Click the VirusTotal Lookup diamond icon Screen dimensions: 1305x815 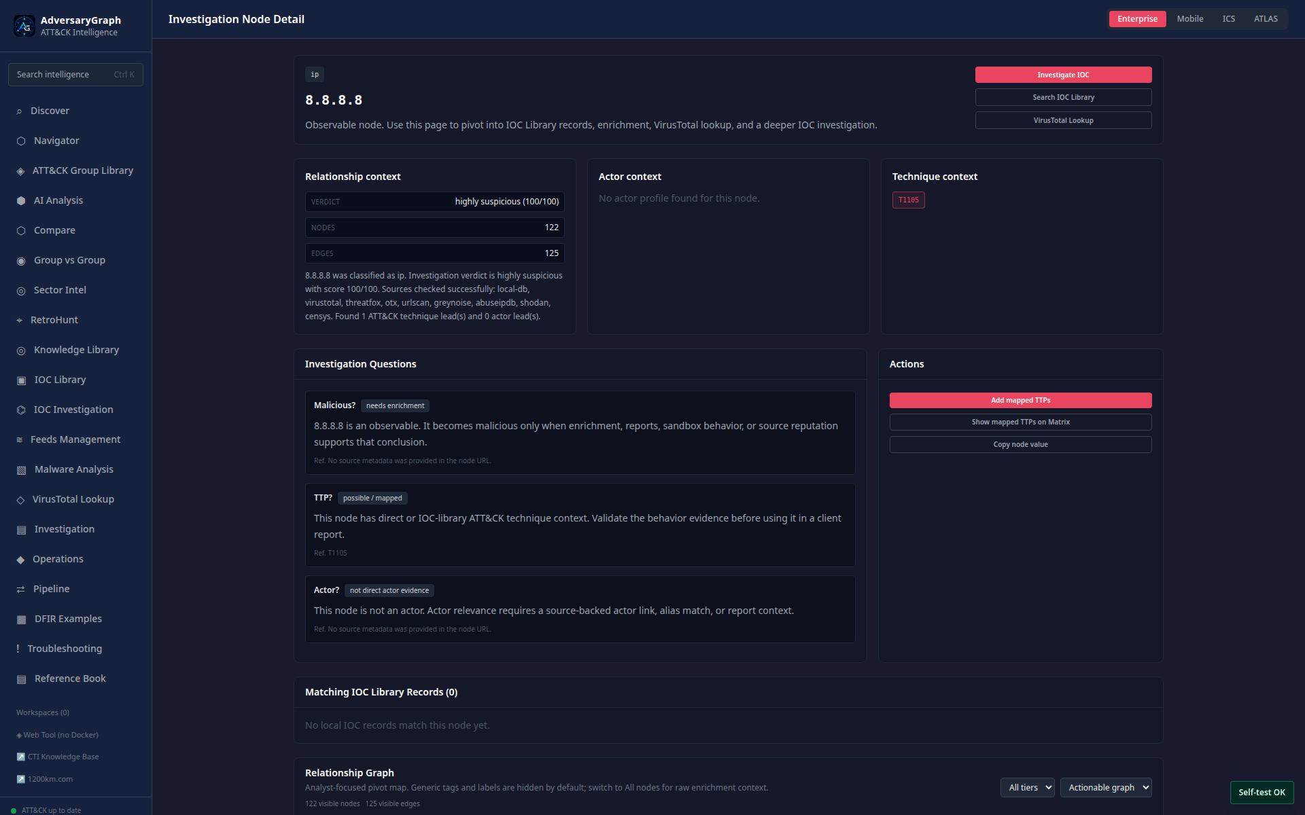[20, 500]
